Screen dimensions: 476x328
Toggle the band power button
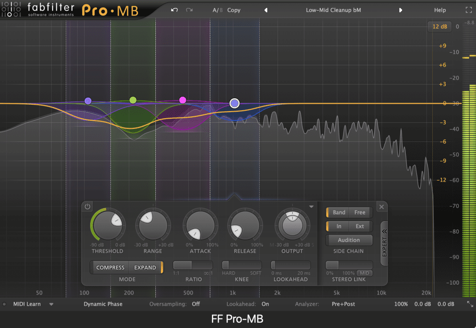pyautogui.click(x=87, y=207)
